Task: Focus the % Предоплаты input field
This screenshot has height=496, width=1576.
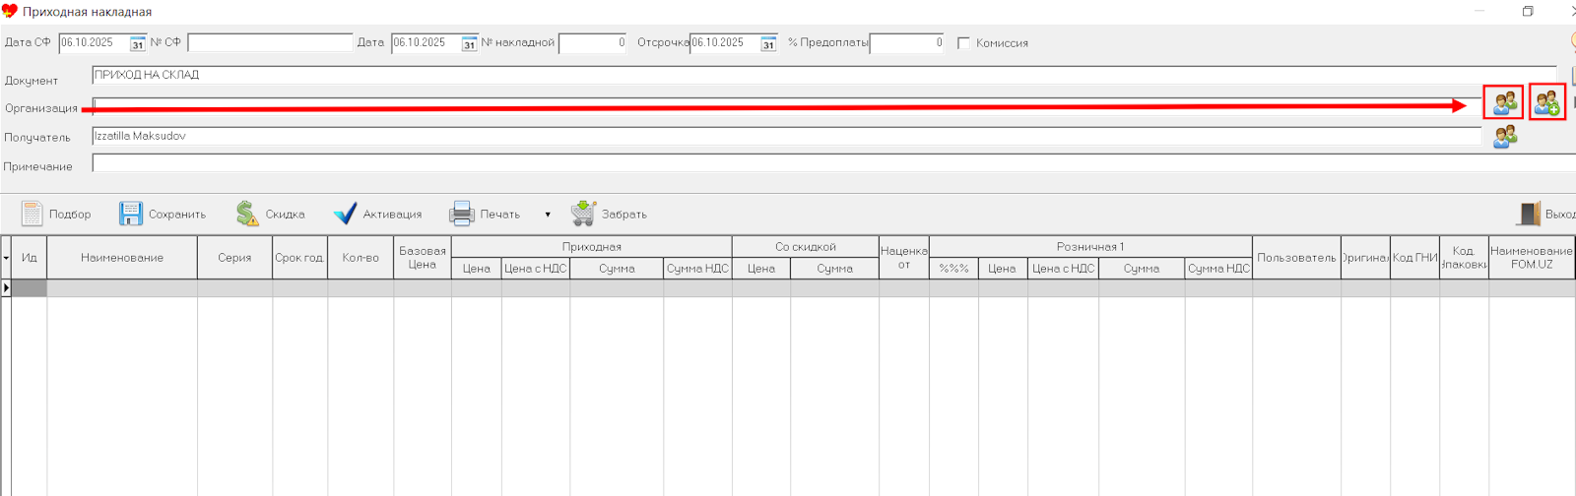Action: (x=907, y=43)
